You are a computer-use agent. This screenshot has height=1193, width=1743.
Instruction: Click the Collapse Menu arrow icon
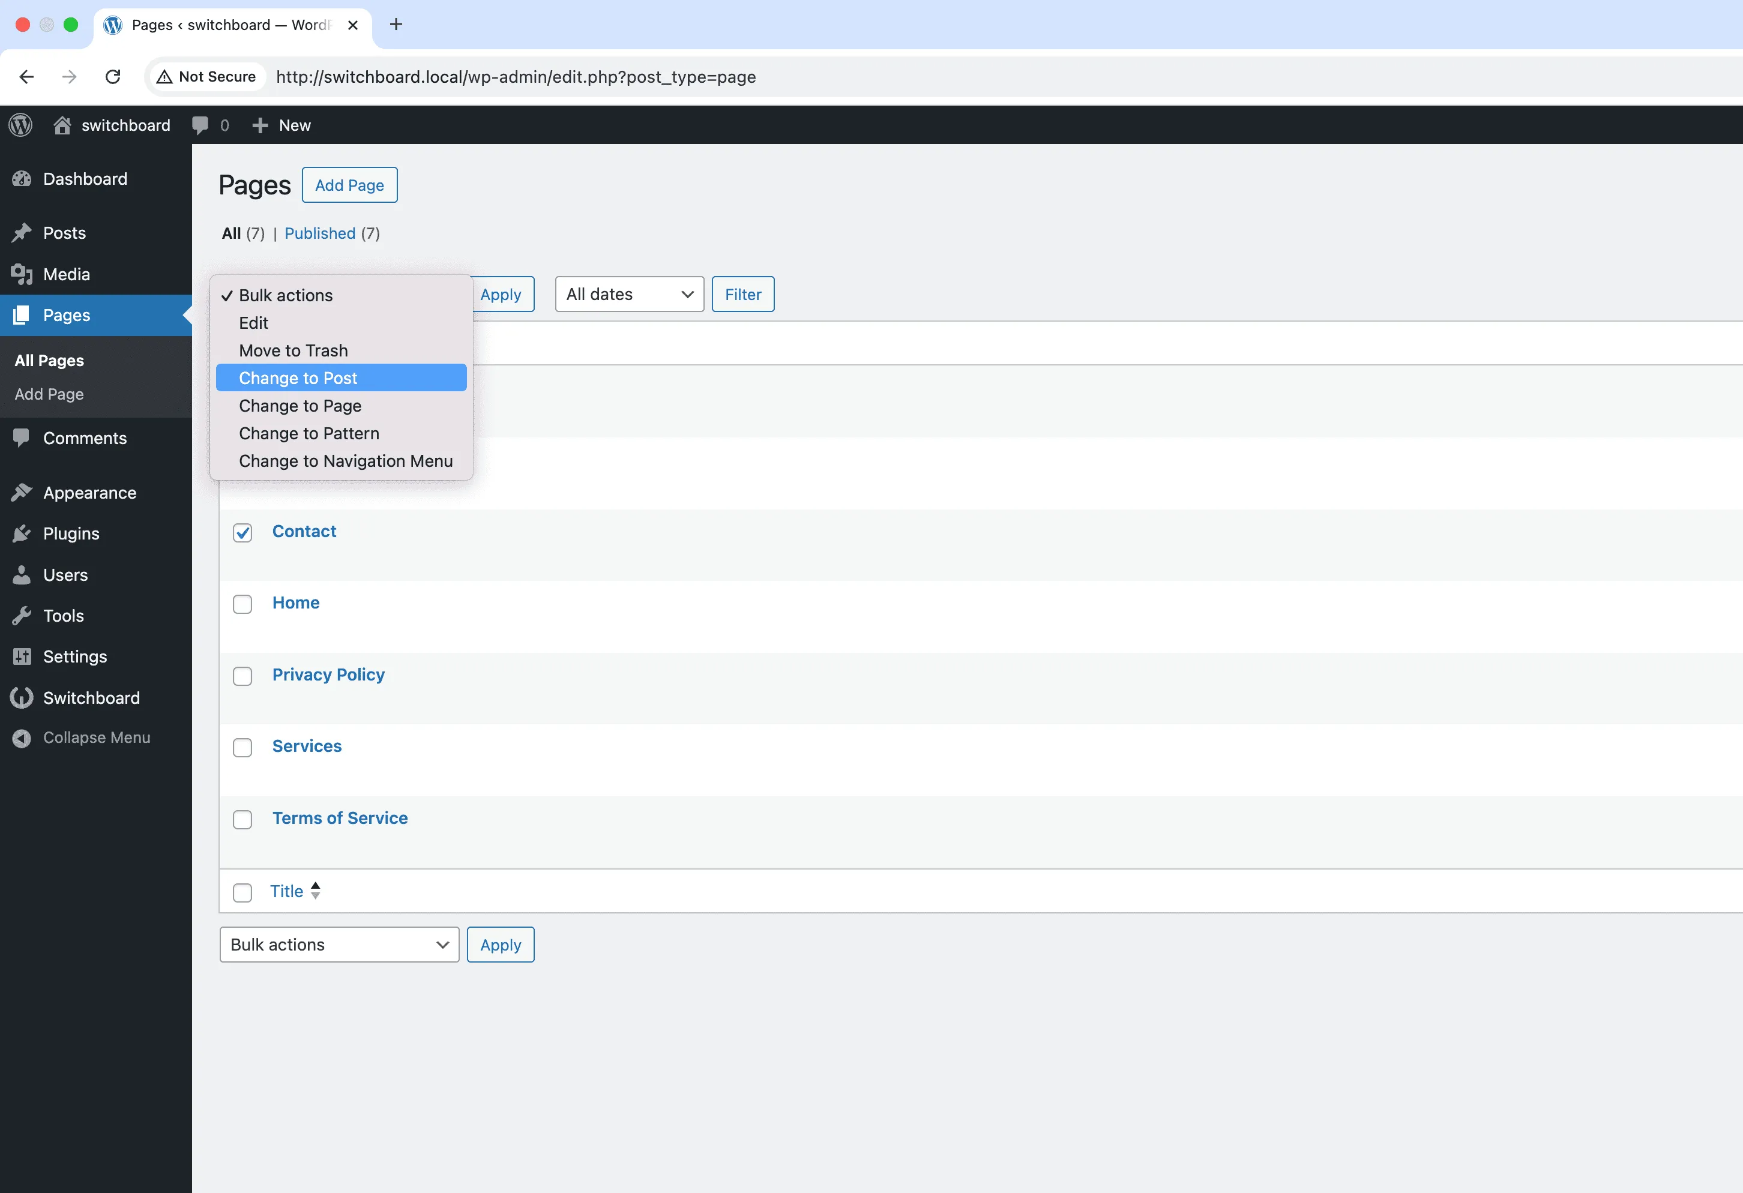[22, 738]
